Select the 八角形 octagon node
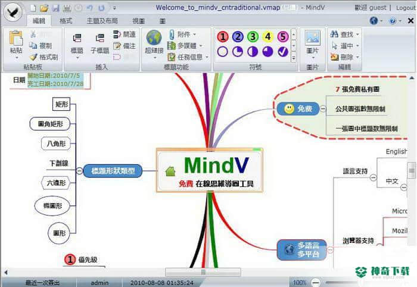 tap(56, 143)
